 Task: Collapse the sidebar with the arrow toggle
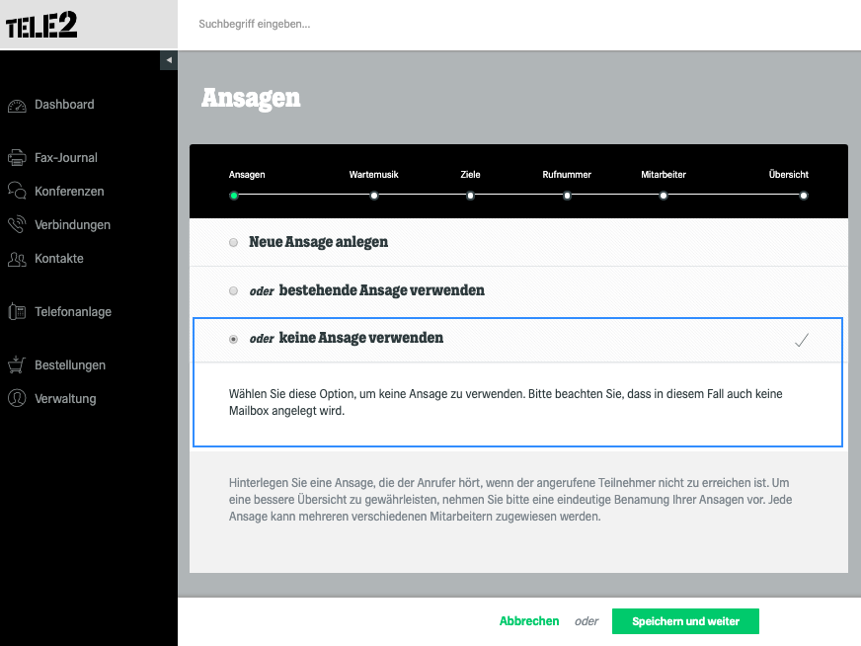pyautogui.click(x=169, y=60)
